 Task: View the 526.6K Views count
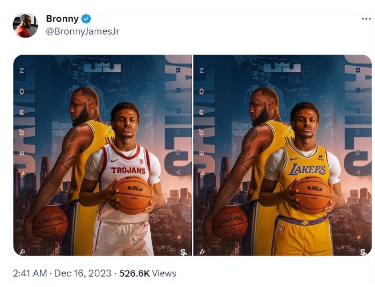click(x=148, y=273)
